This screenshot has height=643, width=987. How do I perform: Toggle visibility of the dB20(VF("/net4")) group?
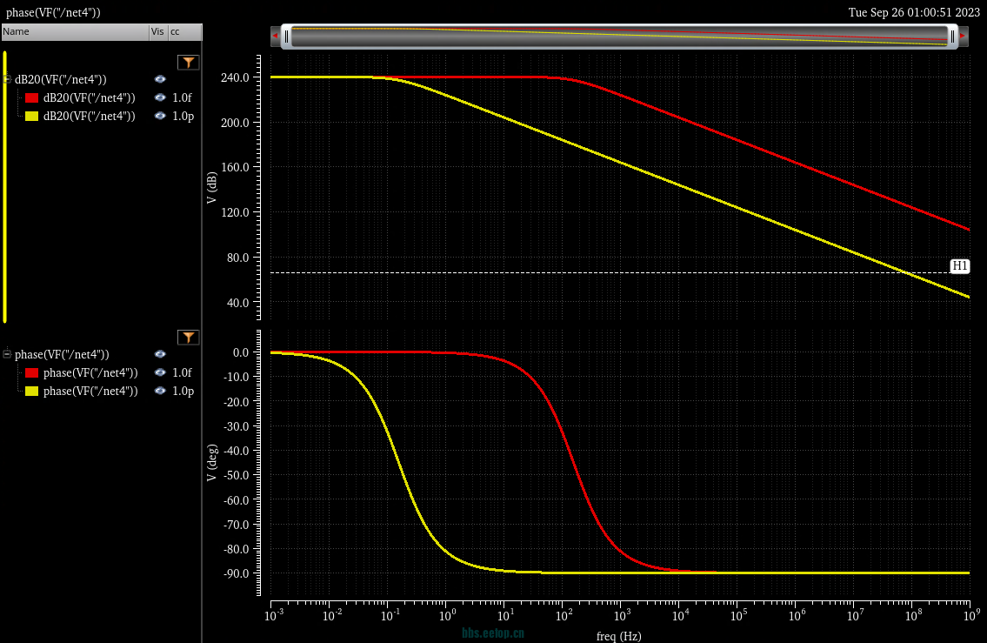coord(160,79)
